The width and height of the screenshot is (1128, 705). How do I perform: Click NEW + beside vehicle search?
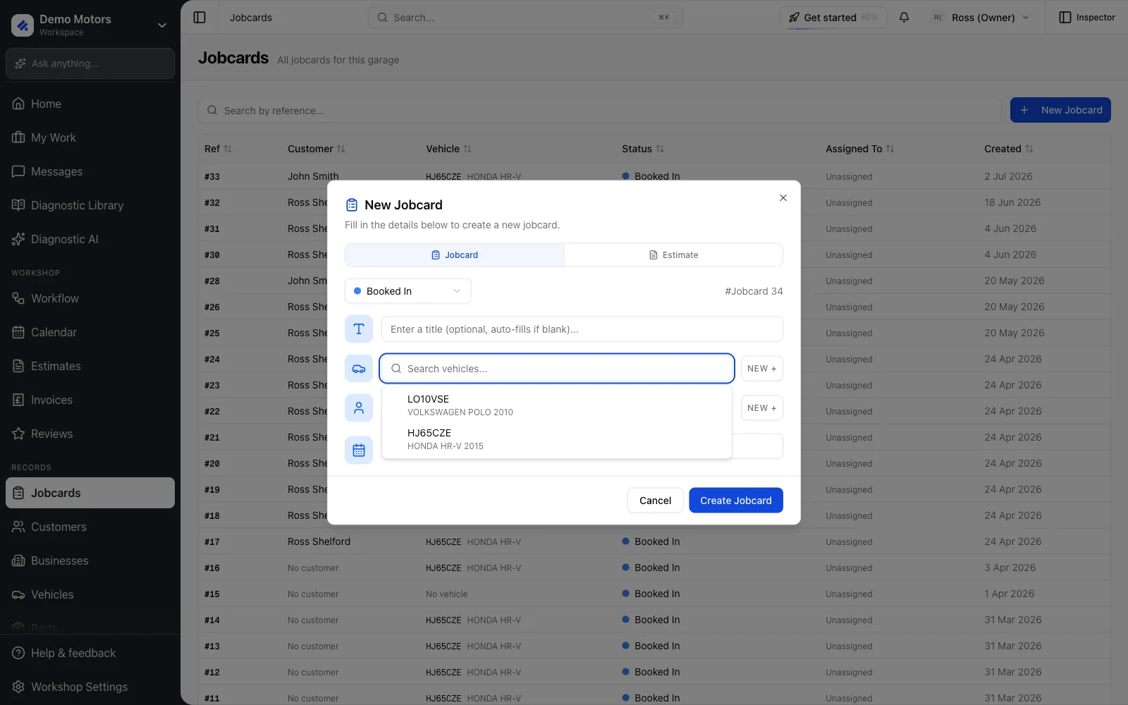click(x=762, y=369)
